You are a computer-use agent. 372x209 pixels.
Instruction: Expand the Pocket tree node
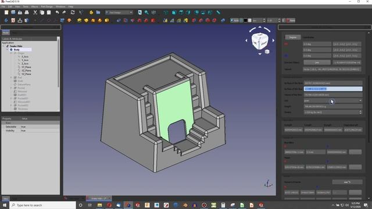pos(11,88)
